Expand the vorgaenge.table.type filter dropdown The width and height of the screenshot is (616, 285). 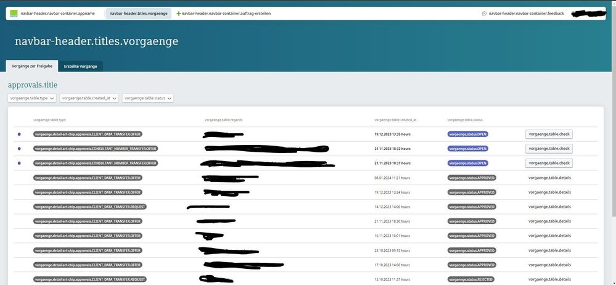click(32, 98)
